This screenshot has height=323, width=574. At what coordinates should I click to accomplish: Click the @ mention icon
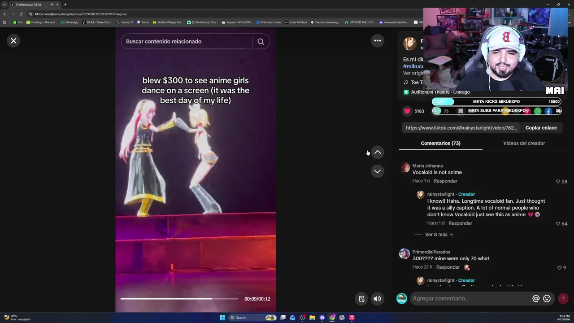536,298
